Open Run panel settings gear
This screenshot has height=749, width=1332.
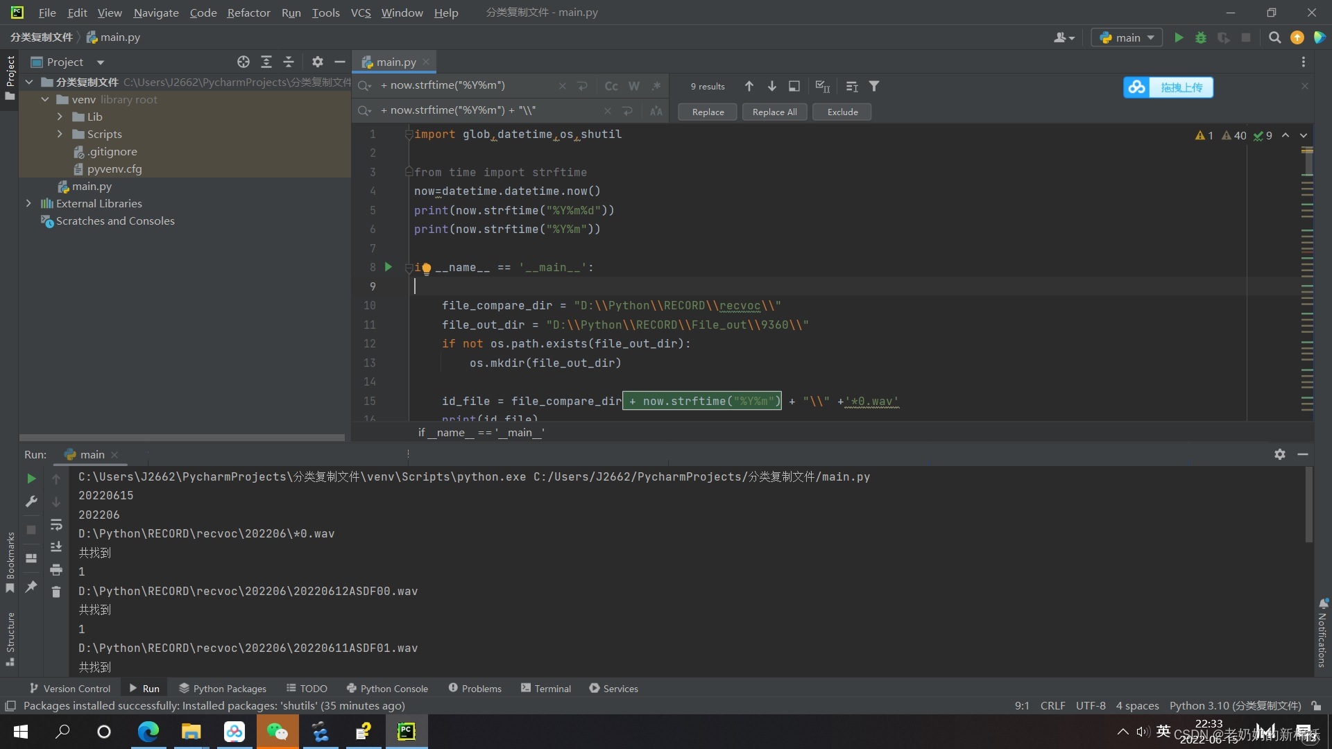[1279, 454]
